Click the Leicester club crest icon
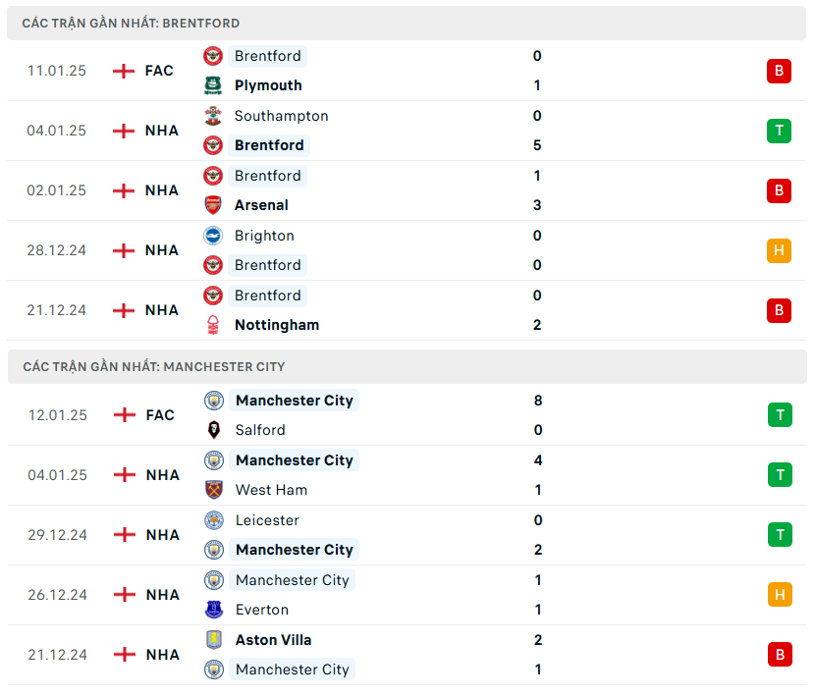The image size is (815, 698). click(x=214, y=520)
